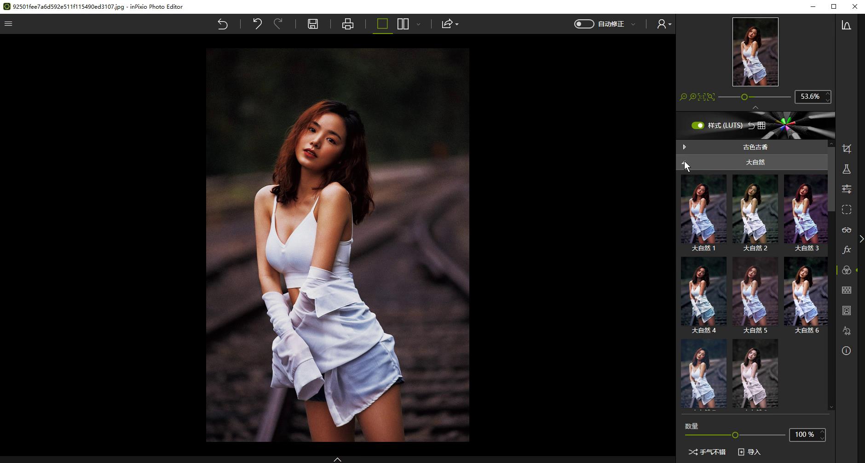Select single image view mode
865x463 pixels.
tap(382, 24)
